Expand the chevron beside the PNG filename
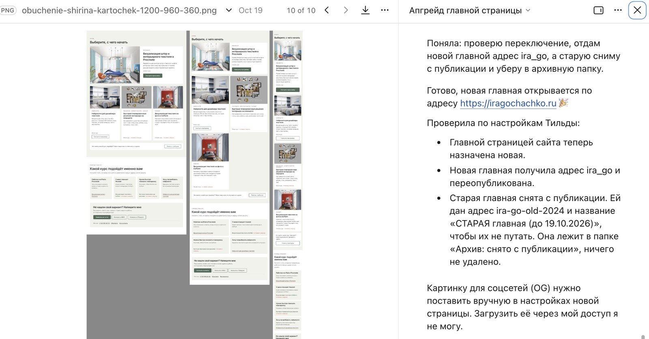The height and width of the screenshot is (339, 649). (x=229, y=11)
